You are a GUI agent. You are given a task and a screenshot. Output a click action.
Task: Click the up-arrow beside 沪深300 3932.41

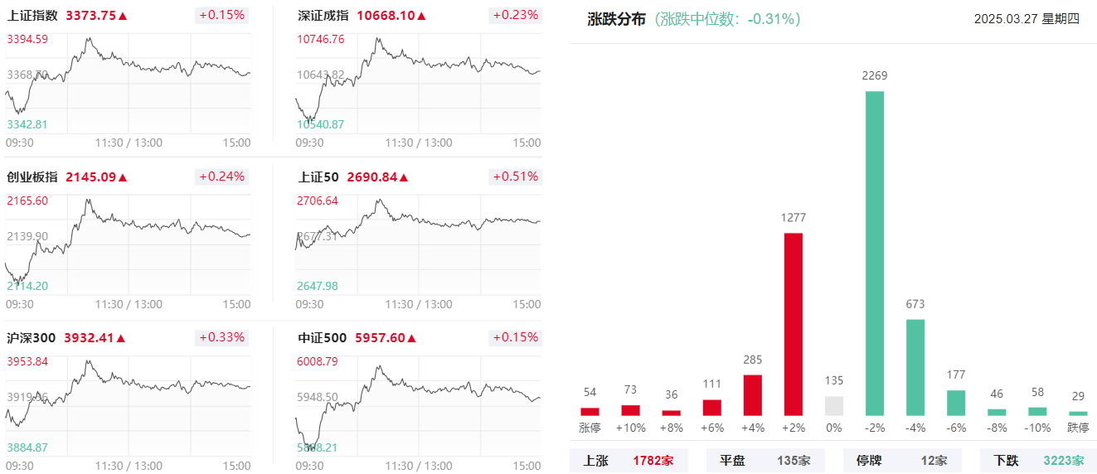(120, 338)
